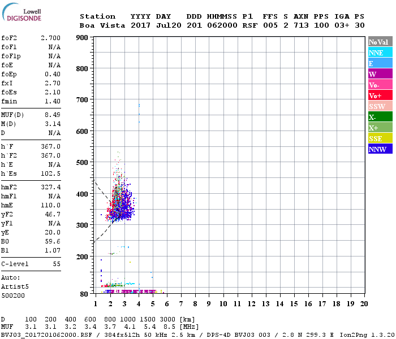Viewport: 396px width, 339px height.
Task: Click the Lowell Digisonde logo
Action: (x=21, y=12)
